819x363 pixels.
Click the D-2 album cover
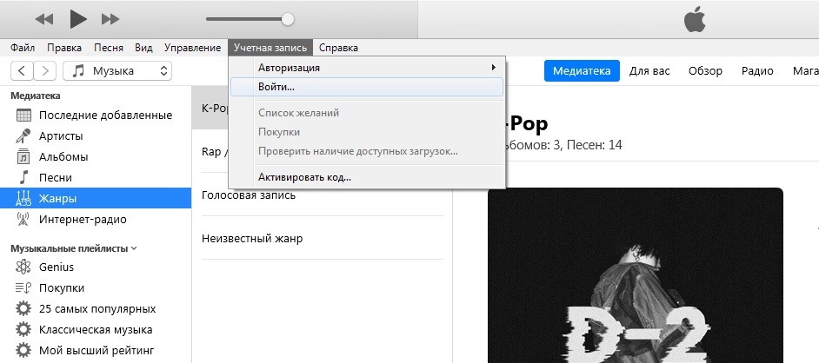tap(636, 275)
